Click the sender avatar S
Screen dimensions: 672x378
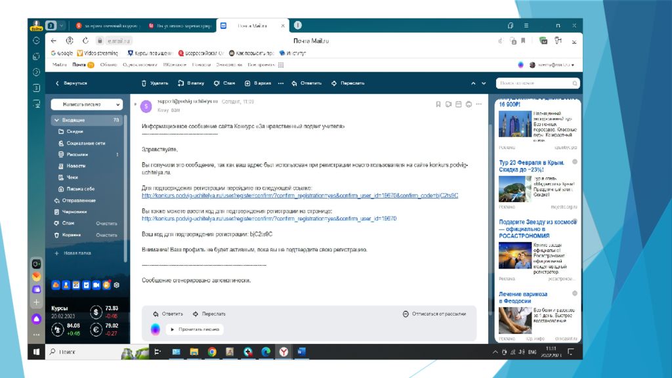pos(146,106)
